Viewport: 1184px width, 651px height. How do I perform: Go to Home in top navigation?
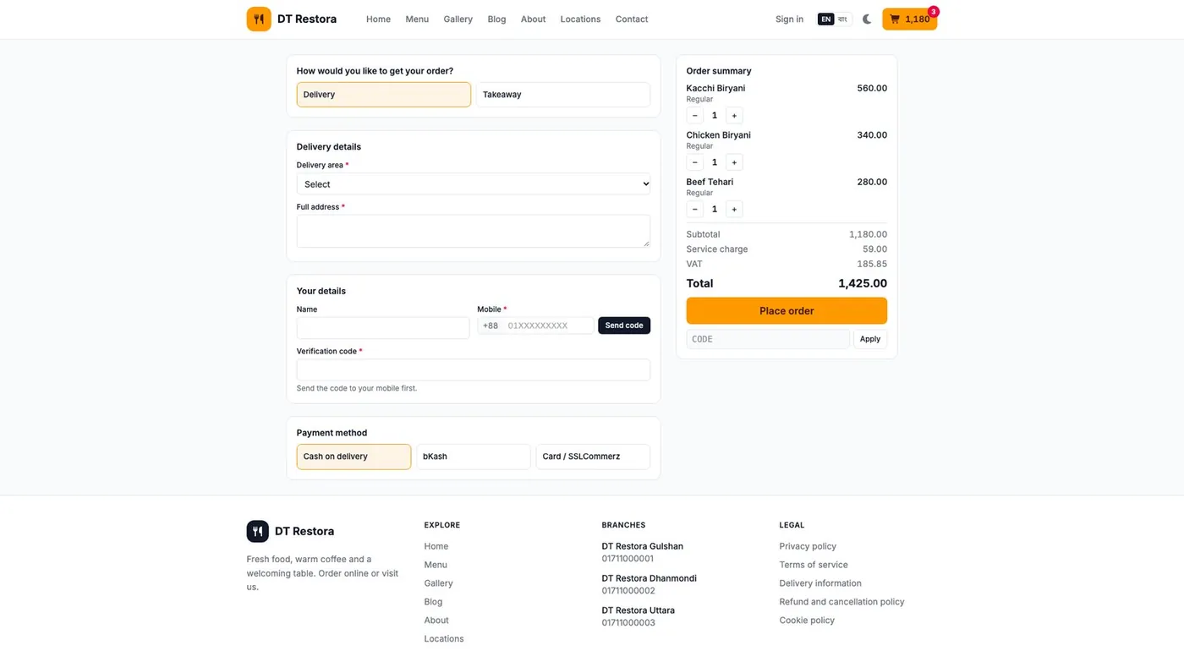tap(378, 19)
